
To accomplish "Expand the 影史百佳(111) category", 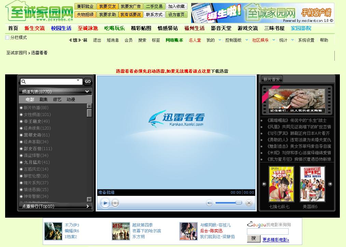I will pos(21,149).
